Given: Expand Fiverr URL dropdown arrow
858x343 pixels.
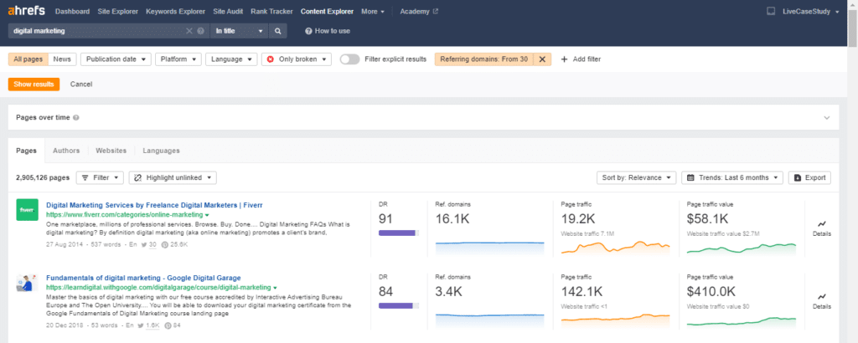Looking at the screenshot, I should click(207, 215).
